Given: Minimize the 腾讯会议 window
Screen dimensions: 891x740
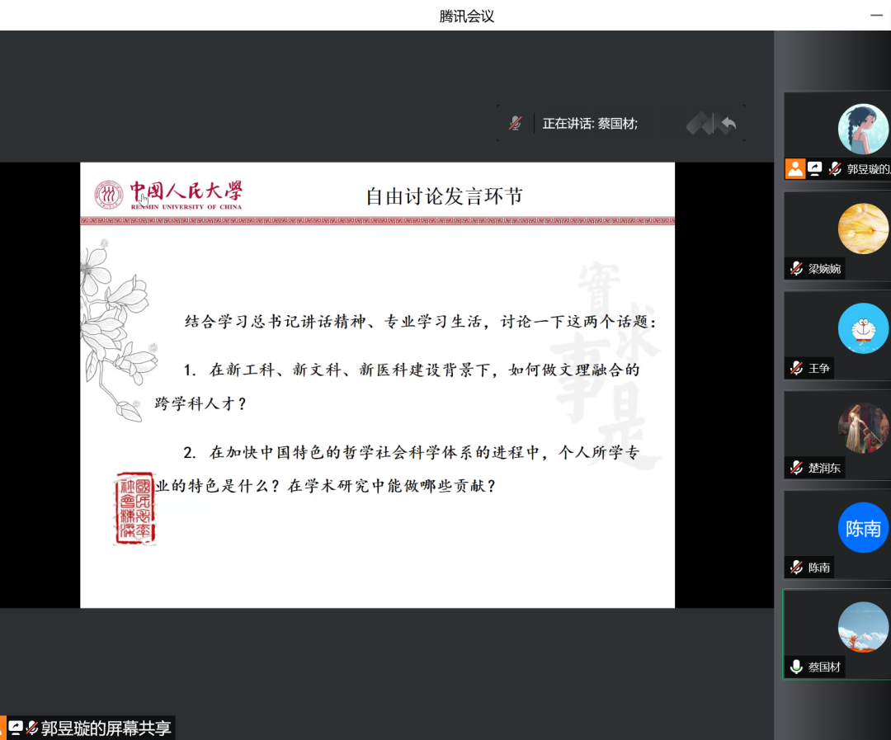Looking at the screenshot, I should [x=878, y=15].
